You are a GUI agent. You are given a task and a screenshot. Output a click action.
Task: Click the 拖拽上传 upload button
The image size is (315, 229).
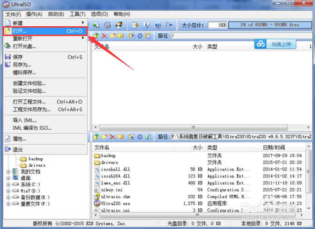click(x=281, y=44)
